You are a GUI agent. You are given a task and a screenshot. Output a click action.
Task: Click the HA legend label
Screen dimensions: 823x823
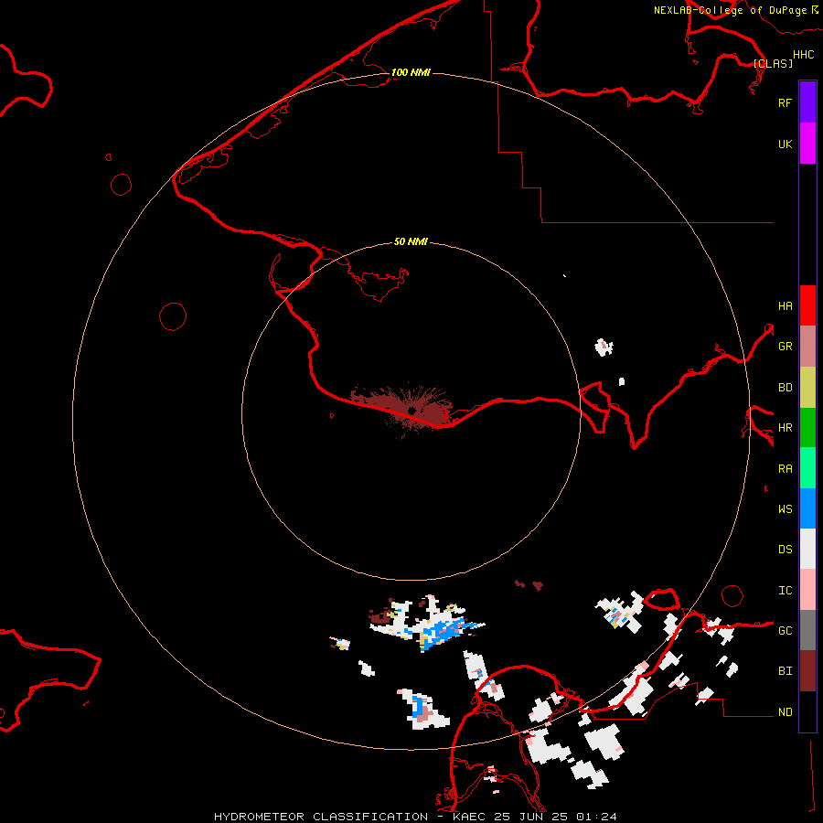[x=785, y=305]
